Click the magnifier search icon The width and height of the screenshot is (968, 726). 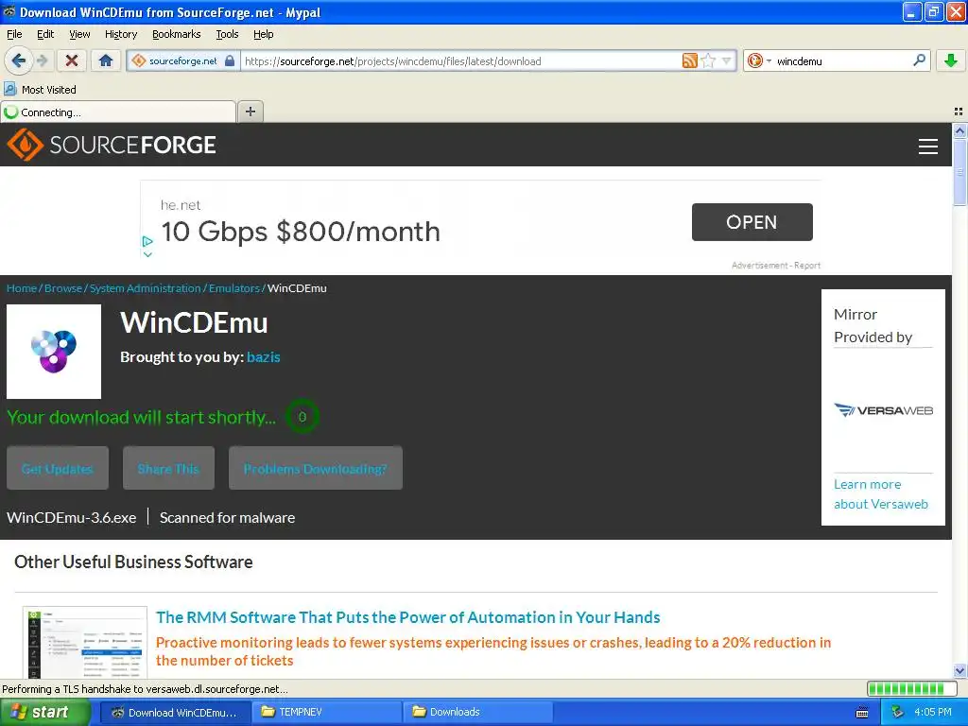tap(919, 60)
